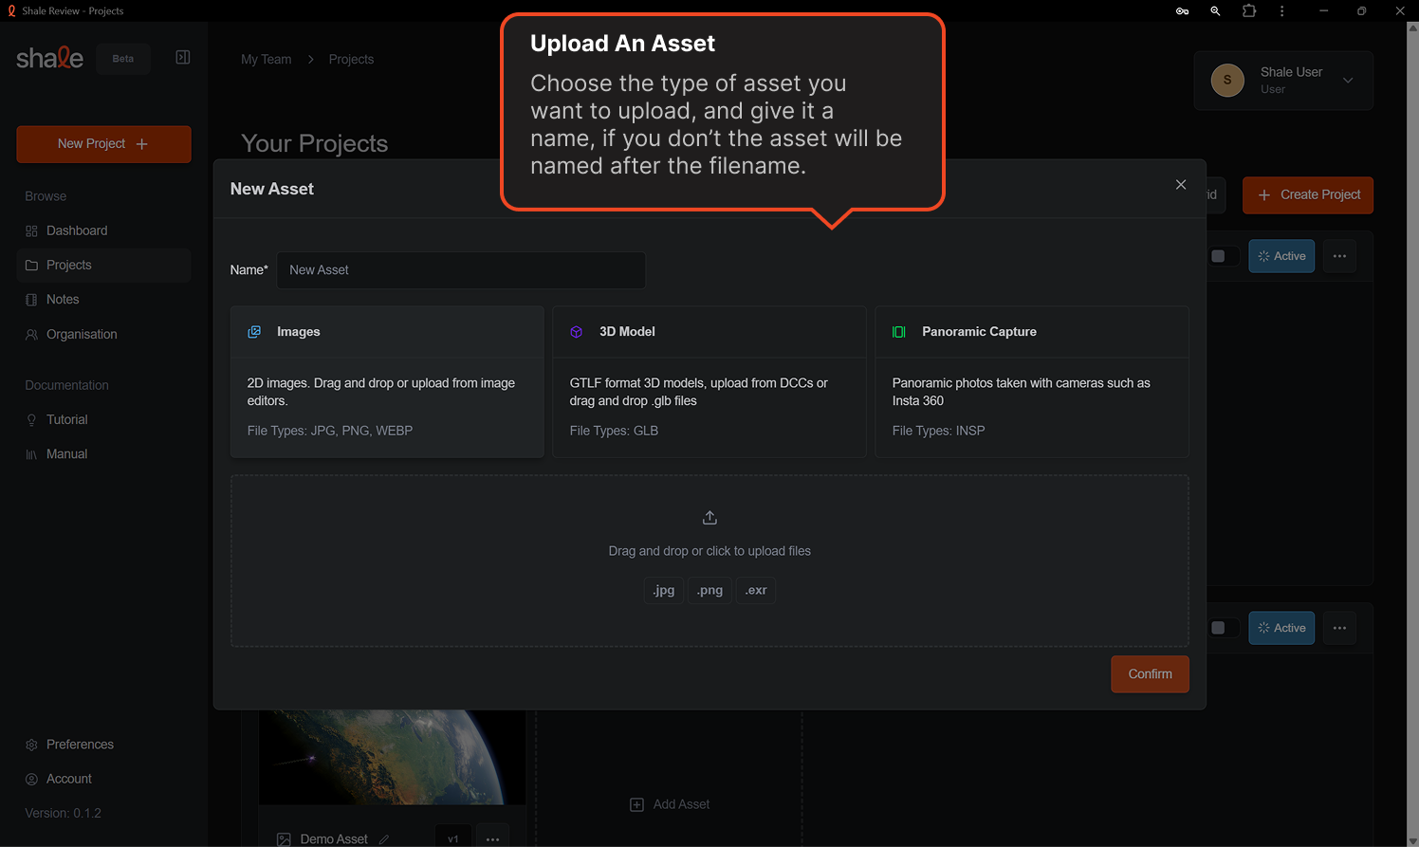Screen dimensions: 1419x847
Task: Click the Create Project button
Action: coord(1308,195)
